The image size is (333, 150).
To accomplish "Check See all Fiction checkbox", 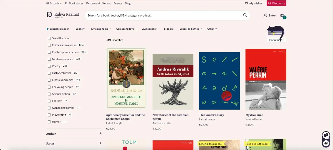I will 49,38.
